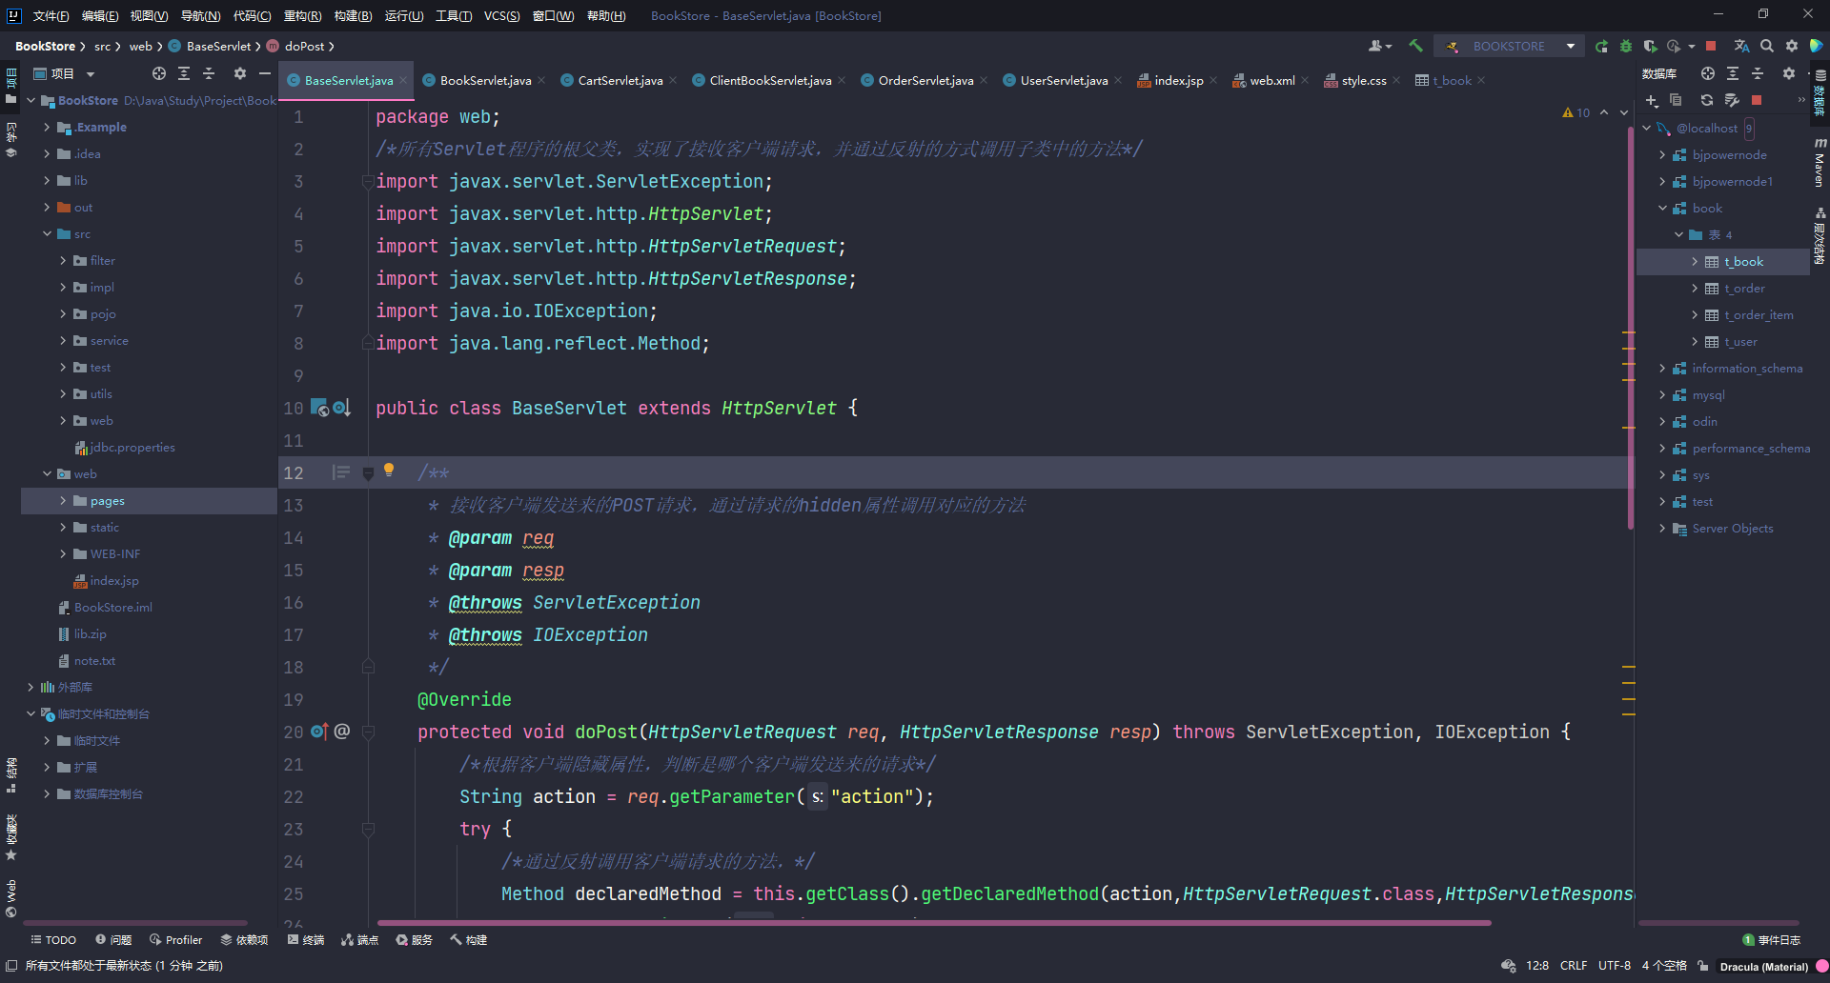This screenshot has height=983, width=1830.
Task: Collapse the src folder
Action: pos(47,233)
